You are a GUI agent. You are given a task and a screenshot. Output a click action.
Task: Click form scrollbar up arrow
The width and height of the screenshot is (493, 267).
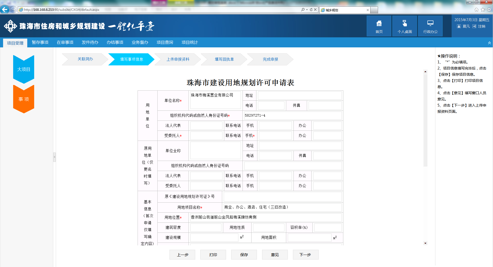pyautogui.click(x=425, y=72)
